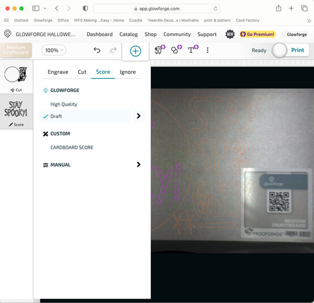Viewport: 314px width, 303px height.
Task: Open the Cuedle bookmark
Action: point(135,20)
